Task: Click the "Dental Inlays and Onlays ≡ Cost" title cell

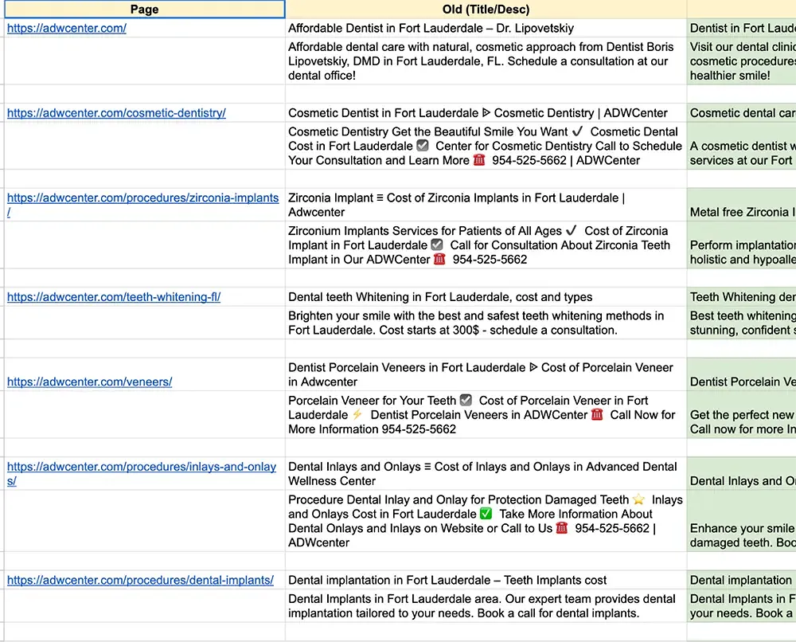Action: tap(486, 474)
